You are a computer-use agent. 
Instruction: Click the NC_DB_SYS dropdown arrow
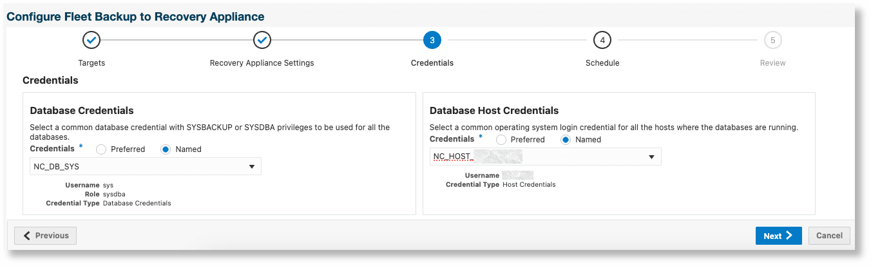tap(252, 167)
